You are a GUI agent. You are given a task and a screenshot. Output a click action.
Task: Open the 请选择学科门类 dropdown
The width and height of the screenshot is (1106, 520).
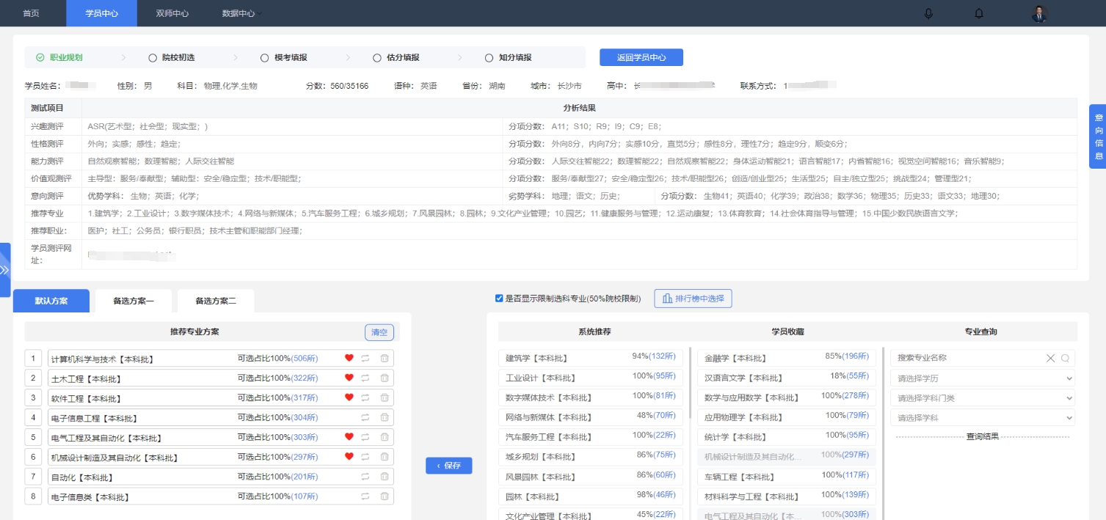pyautogui.click(x=983, y=398)
